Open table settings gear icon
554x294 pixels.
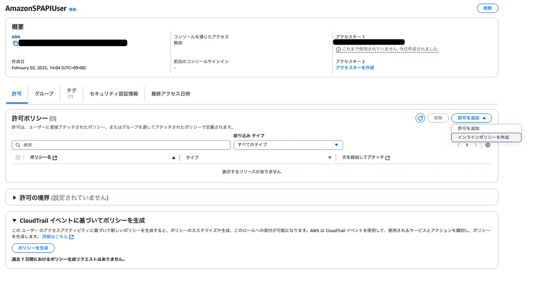488,145
